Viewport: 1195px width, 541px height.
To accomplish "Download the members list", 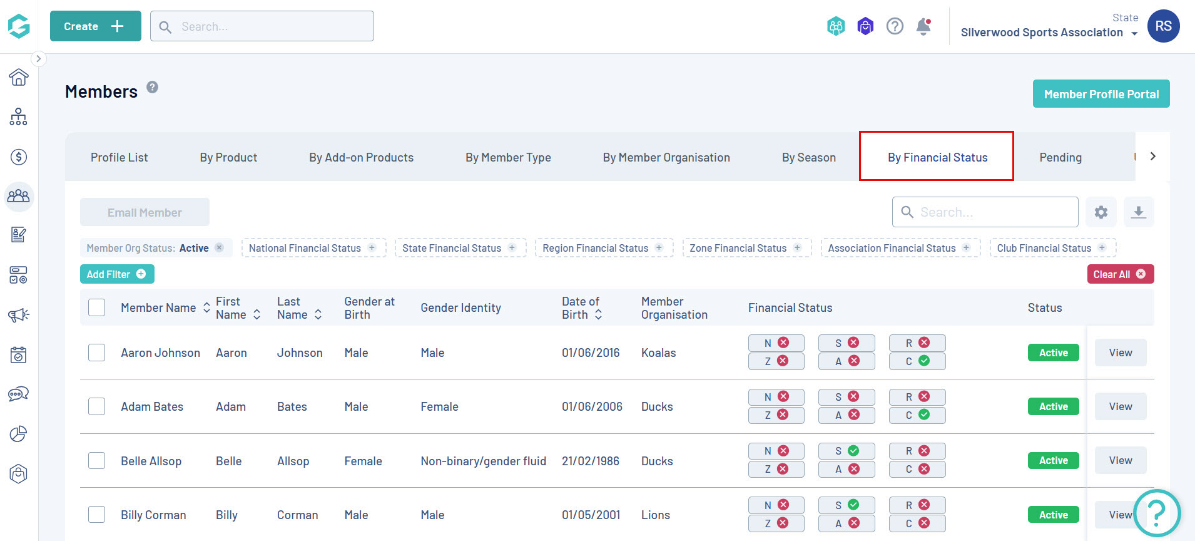I will 1139,212.
